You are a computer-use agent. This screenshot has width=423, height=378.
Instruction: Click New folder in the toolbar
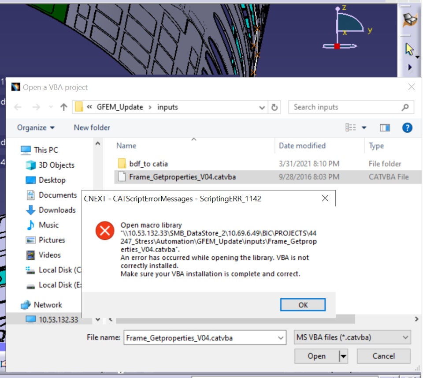coord(92,127)
